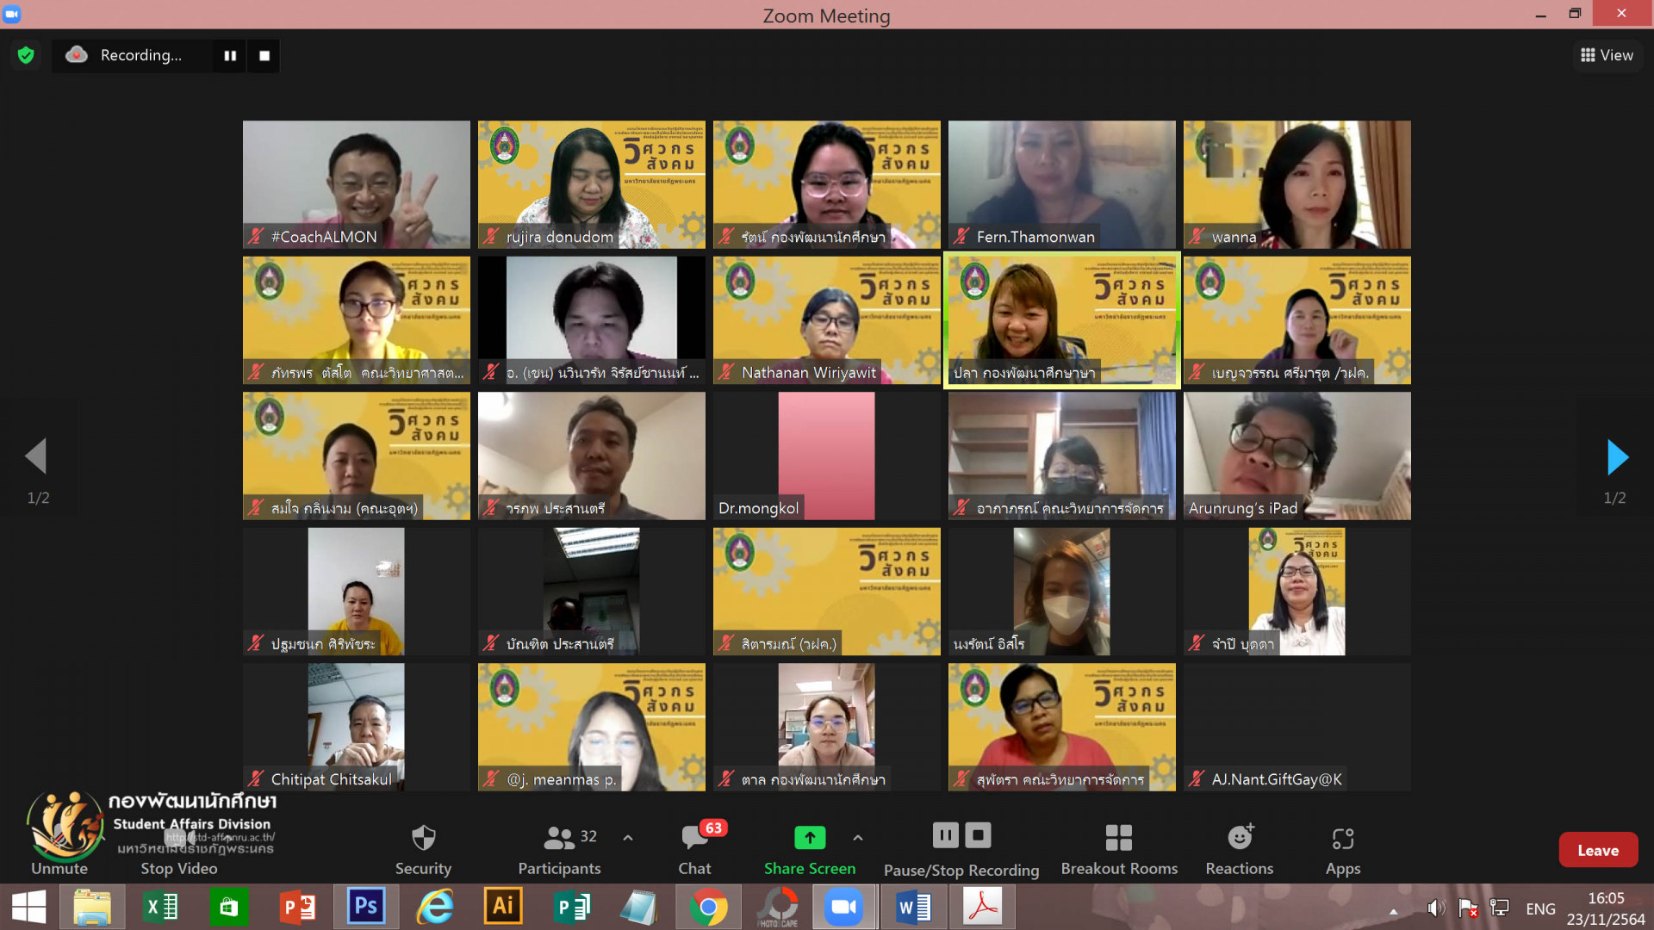The image size is (1654, 930).
Task: Open the View layout dropdown
Action: [1607, 55]
